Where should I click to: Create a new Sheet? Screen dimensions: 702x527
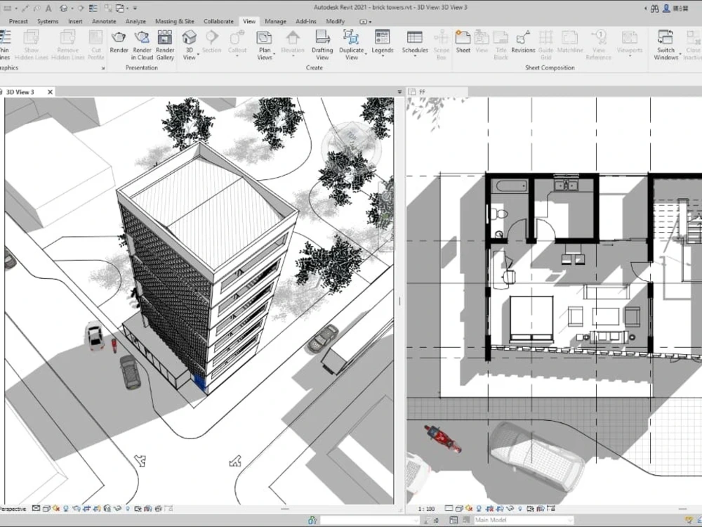point(463,42)
